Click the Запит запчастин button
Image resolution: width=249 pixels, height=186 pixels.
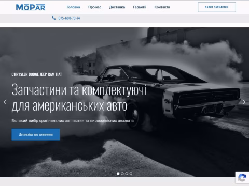tap(217, 7)
